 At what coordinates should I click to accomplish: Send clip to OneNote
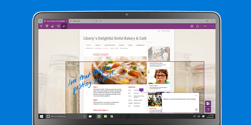pyautogui.click(x=208, y=104)
